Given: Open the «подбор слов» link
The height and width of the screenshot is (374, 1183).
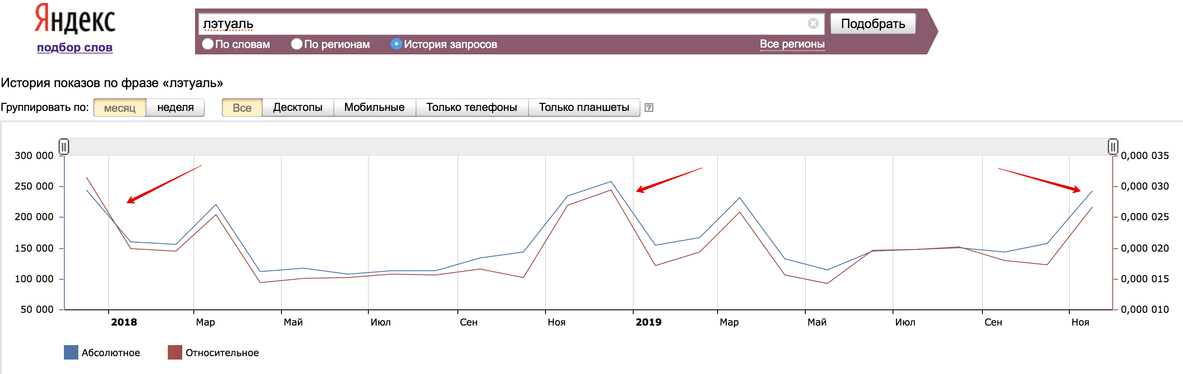Looking at the screenshot, I should [75, 47].
